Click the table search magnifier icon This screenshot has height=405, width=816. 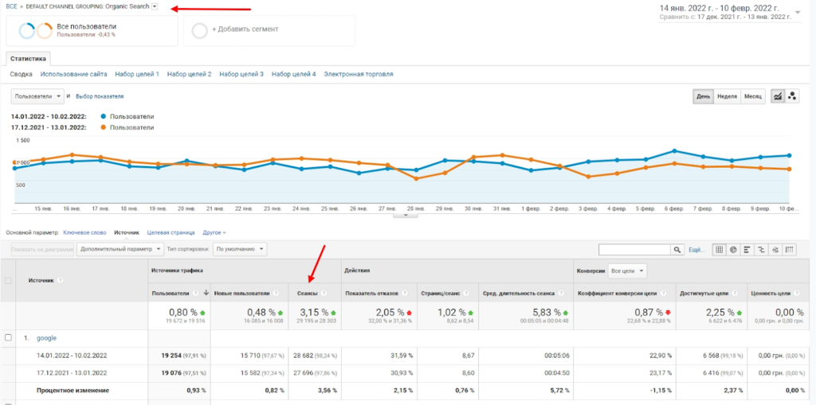tap(676, 250)
